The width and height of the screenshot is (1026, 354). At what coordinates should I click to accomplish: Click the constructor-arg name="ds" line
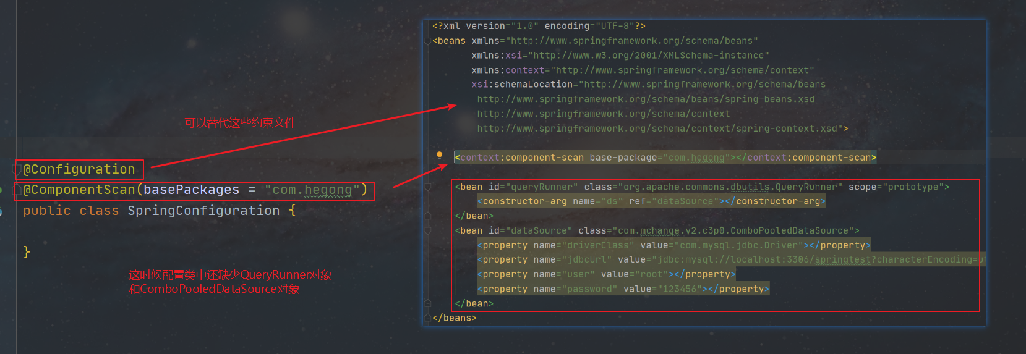click(651, 201)
